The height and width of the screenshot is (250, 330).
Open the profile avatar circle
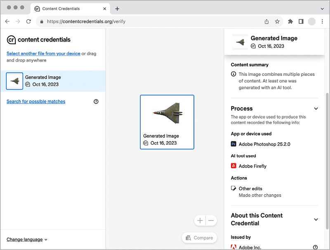[x=312, y=21]
